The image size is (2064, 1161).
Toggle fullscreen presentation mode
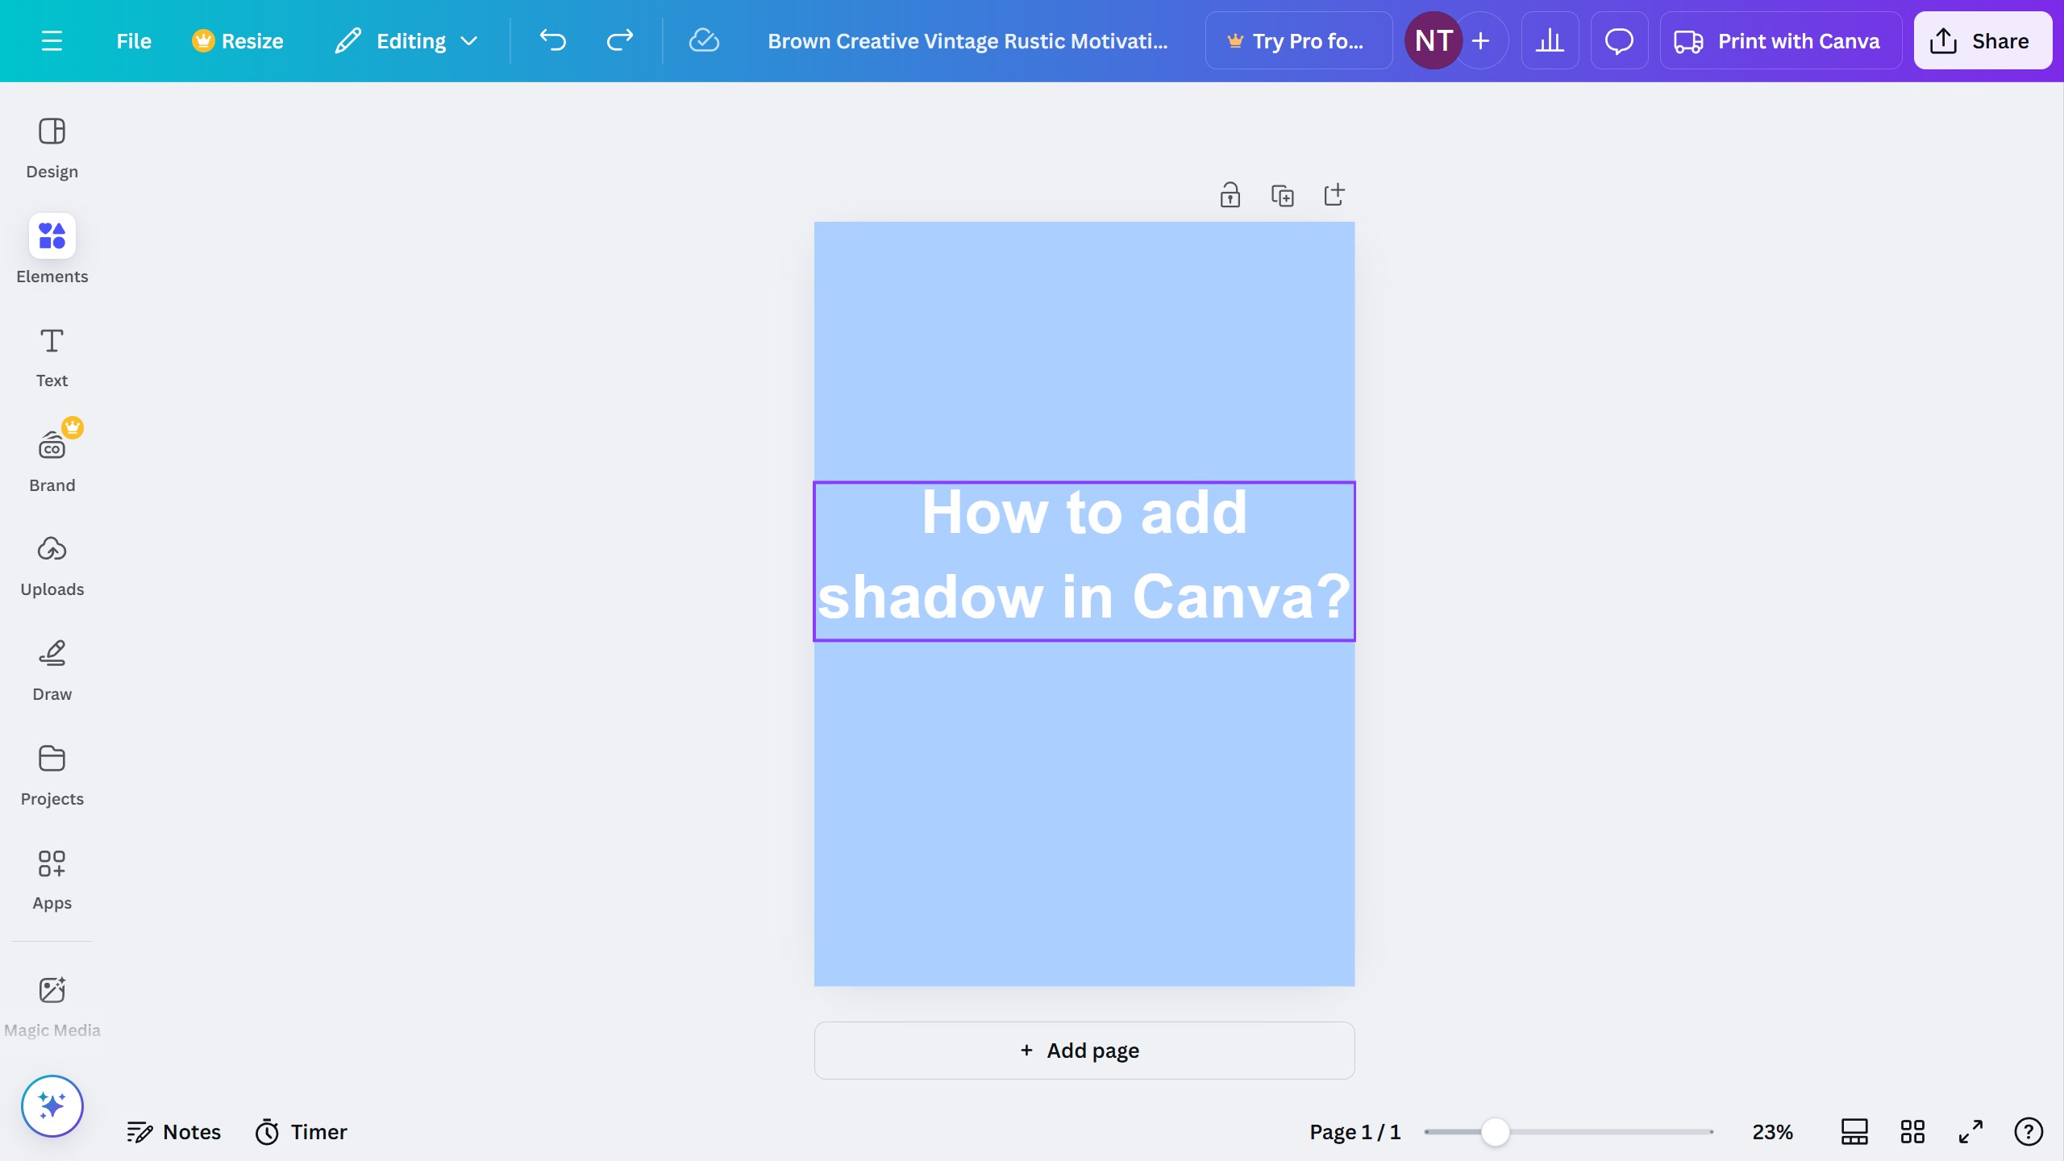1970,1131
